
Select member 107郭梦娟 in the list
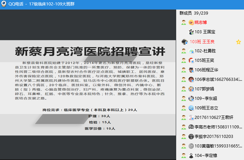coord(204,89)
